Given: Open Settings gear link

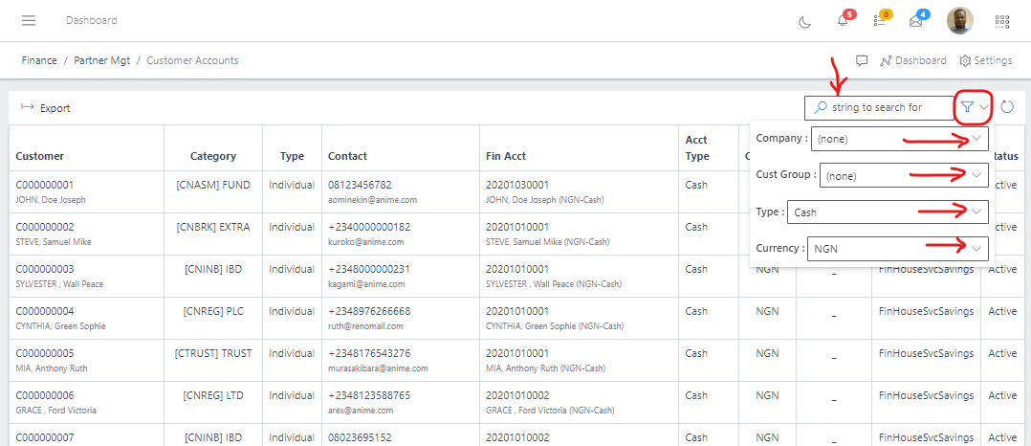Looking at the screenshot, I should 986,60.
